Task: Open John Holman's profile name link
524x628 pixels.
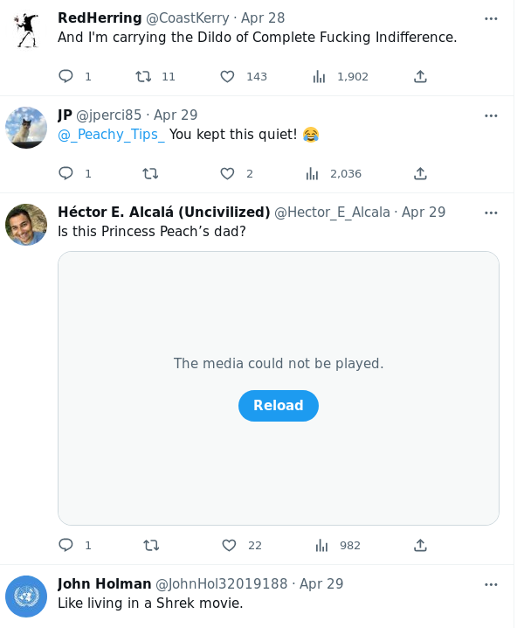Action: click(x=104, y=583)
